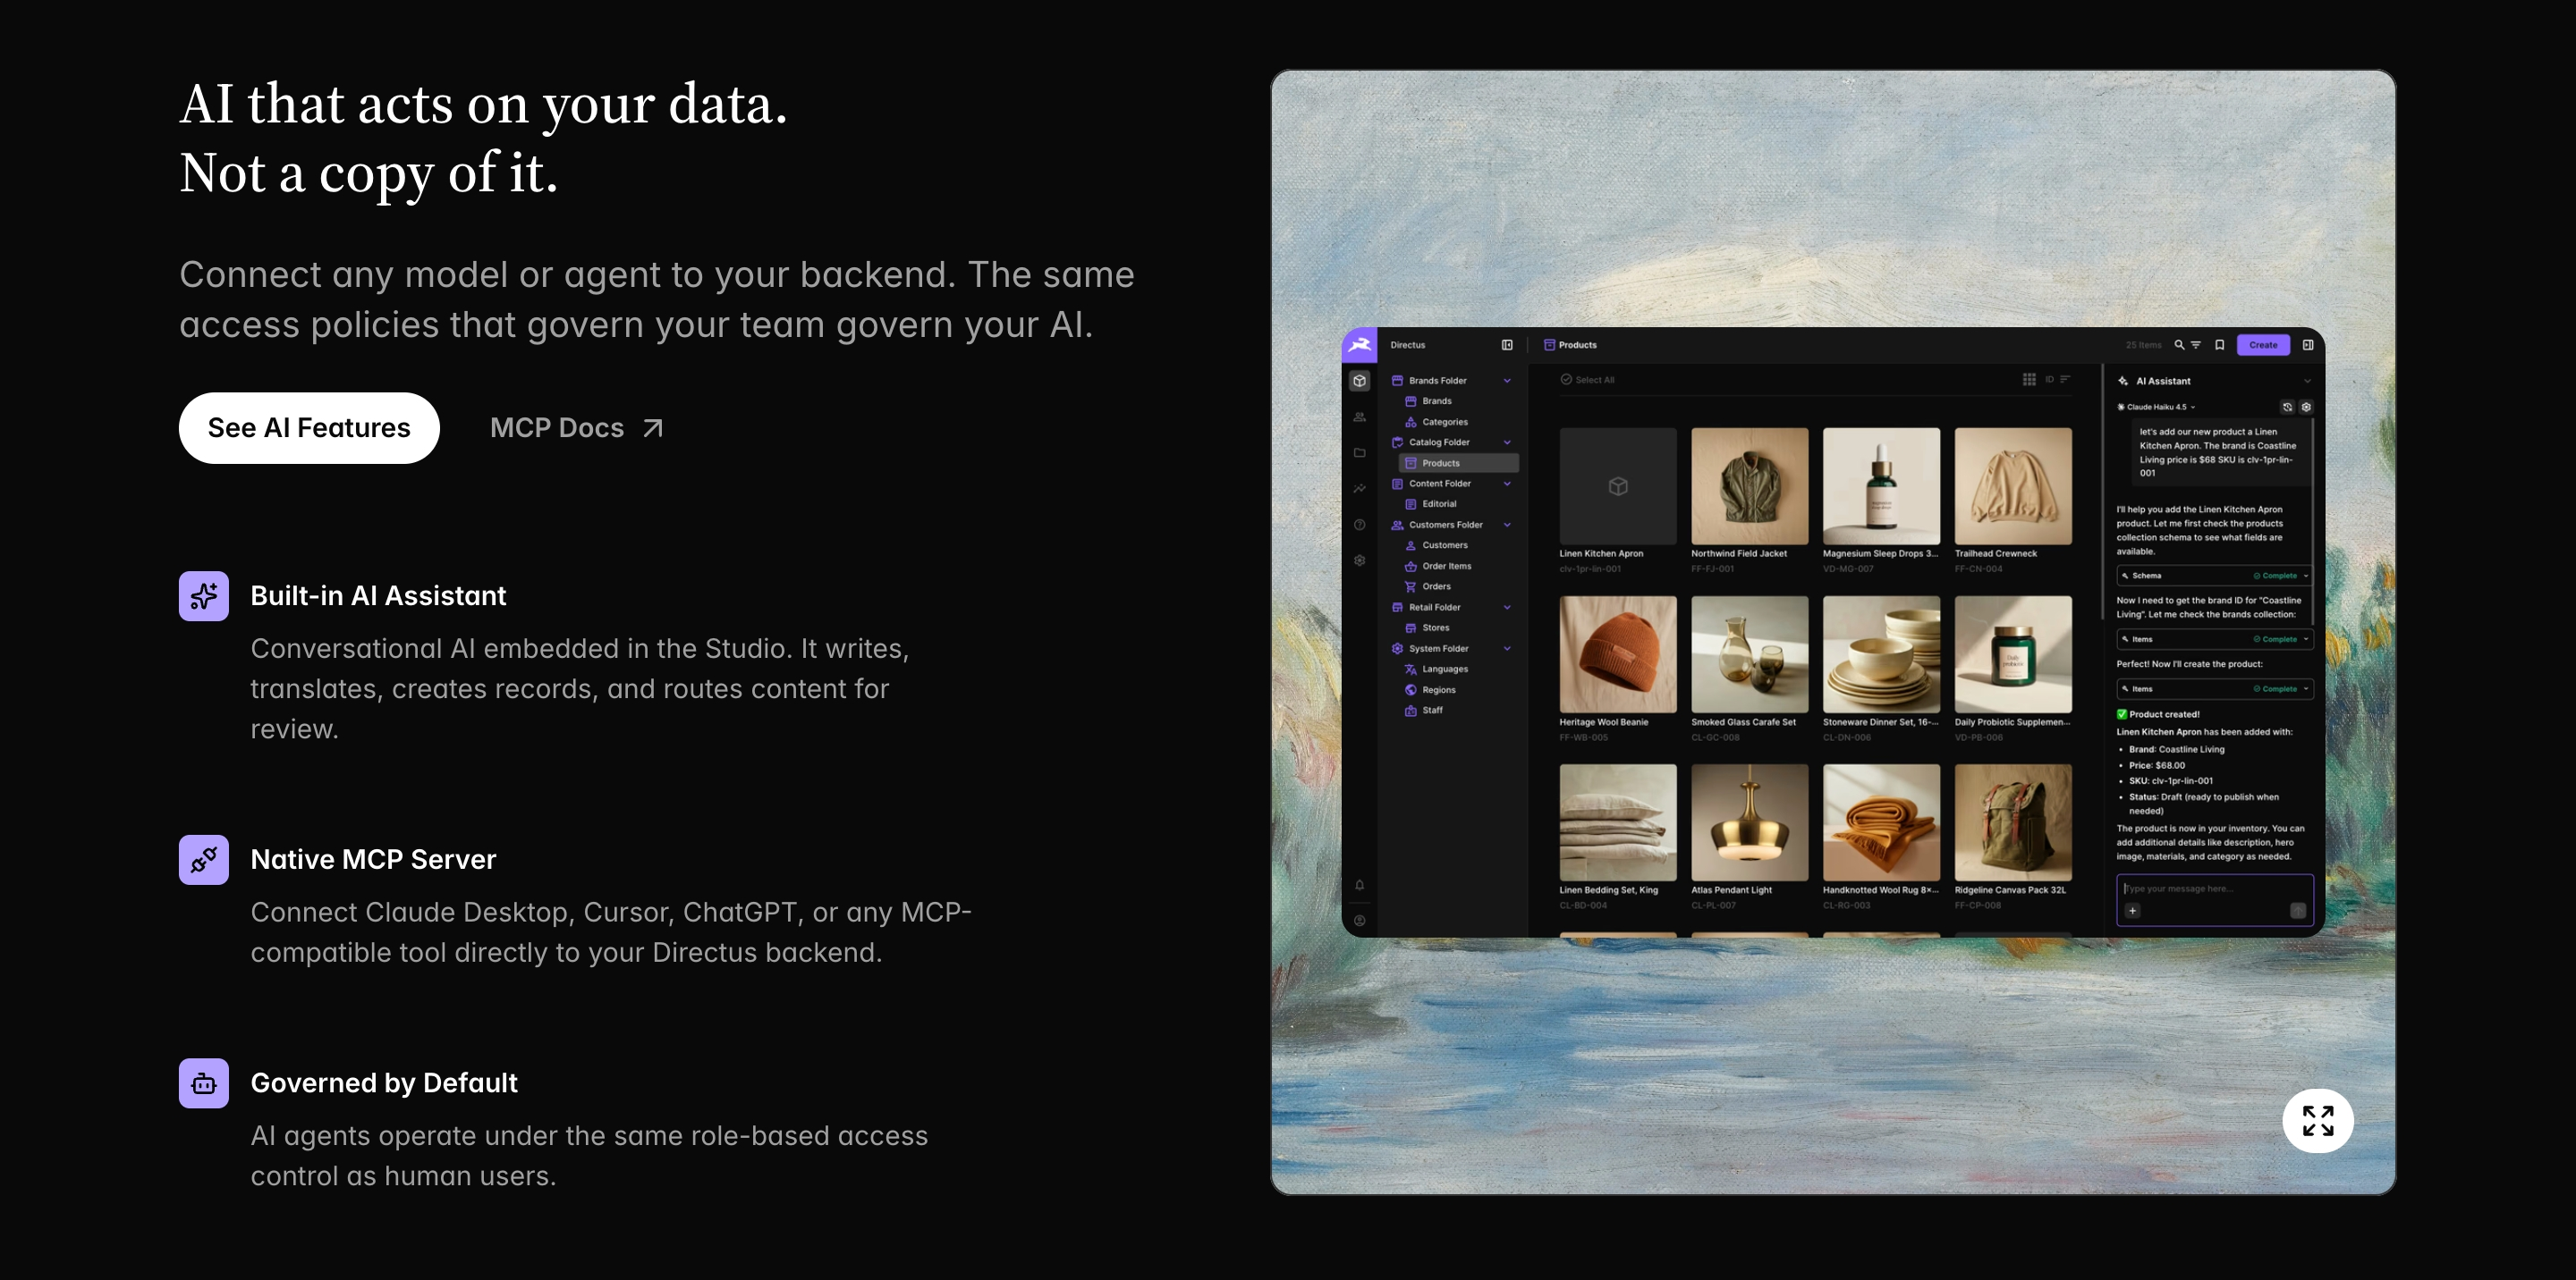Click the Create button

[x=2263, y=345]
